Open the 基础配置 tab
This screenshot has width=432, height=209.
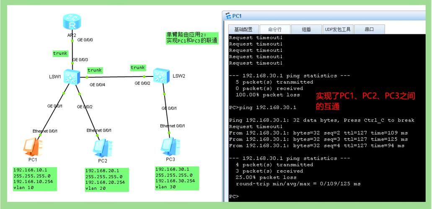(x=243, y=29)
